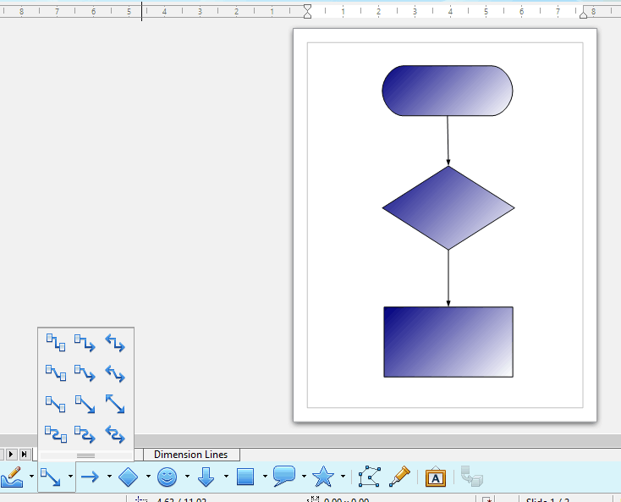Expand the Symbol Shapes dropdown arrow
Viewport: 621px width, 502px height.
187,477
